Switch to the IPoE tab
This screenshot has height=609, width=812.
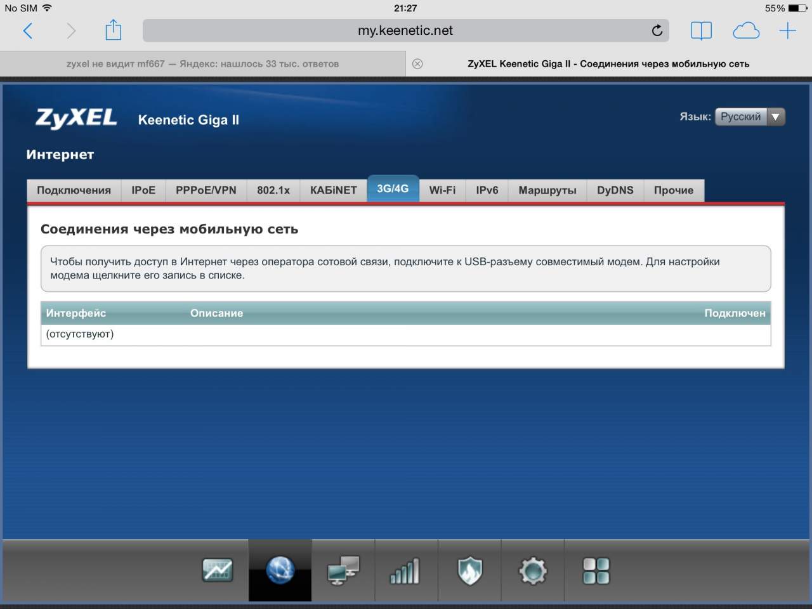[143, 190]
